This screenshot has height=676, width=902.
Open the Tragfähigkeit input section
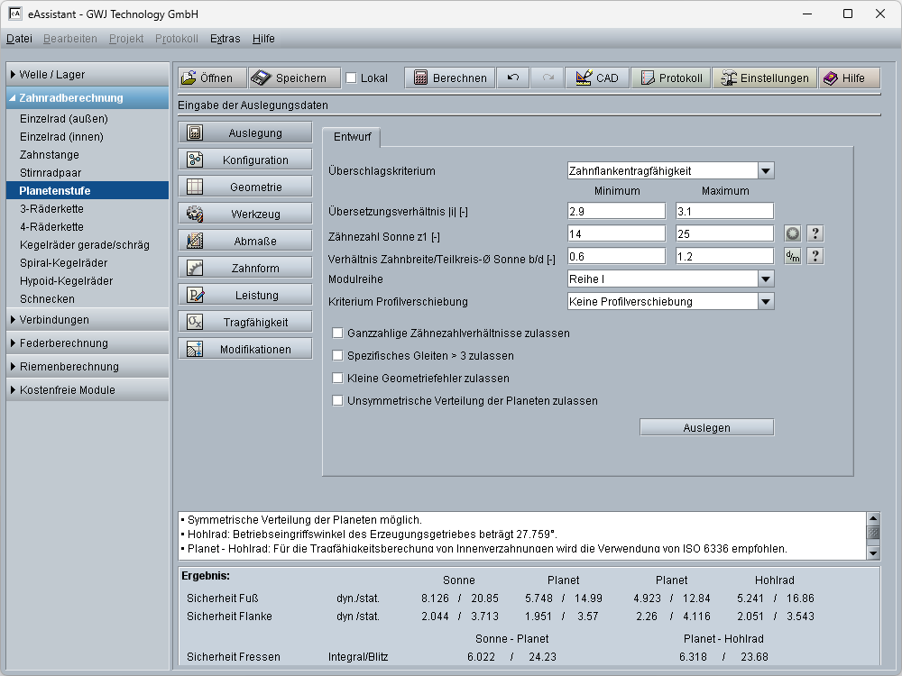pyautogui.click(x=245, y=323)
